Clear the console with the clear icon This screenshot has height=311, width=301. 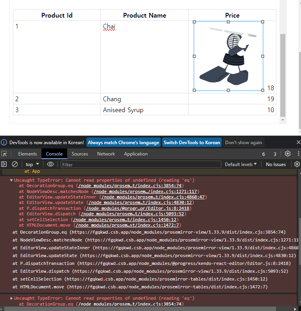click(x=15, y=164)
